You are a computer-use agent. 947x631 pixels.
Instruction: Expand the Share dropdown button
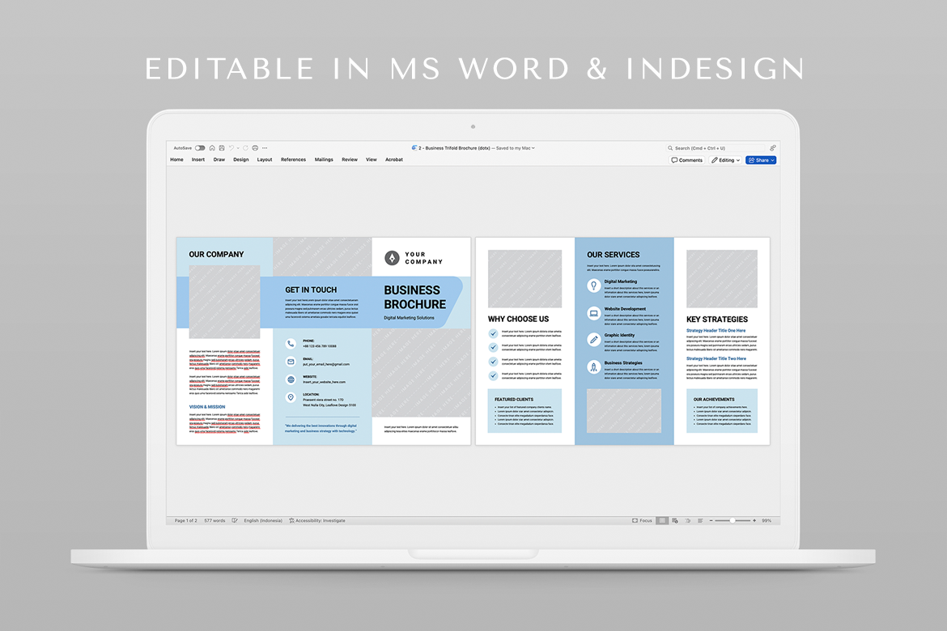point(761,160)
